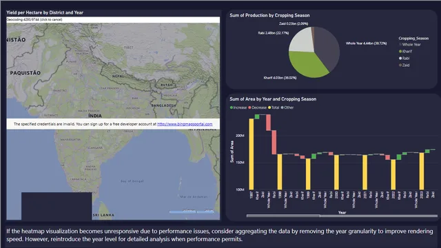The height and width of the screenshot is (248, 441).
Task: Click the Total legend item
Action: [x=274, y=107]
